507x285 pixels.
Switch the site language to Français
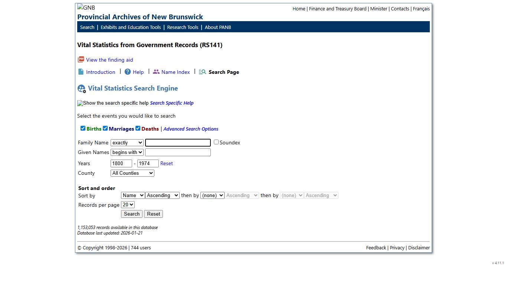click(x=421, y=9)
